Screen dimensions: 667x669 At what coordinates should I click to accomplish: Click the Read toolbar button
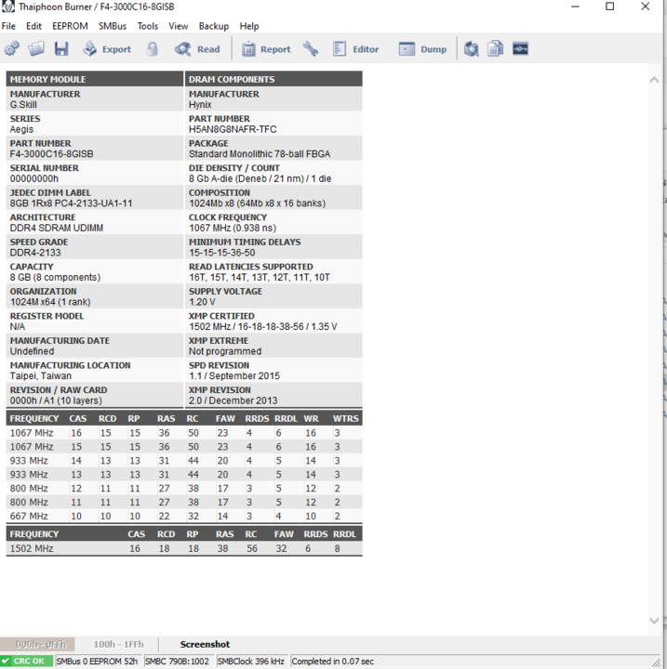click(x=197, y=49)
